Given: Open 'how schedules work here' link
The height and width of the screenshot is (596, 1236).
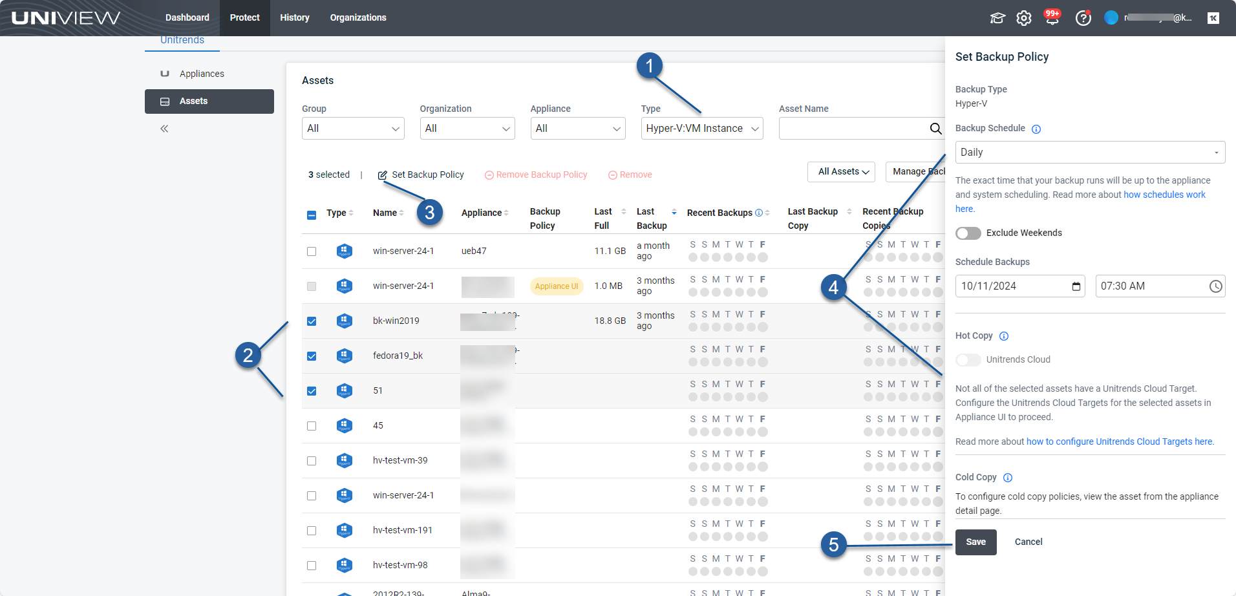Looking at the screenshot, I should point(1164,195).
